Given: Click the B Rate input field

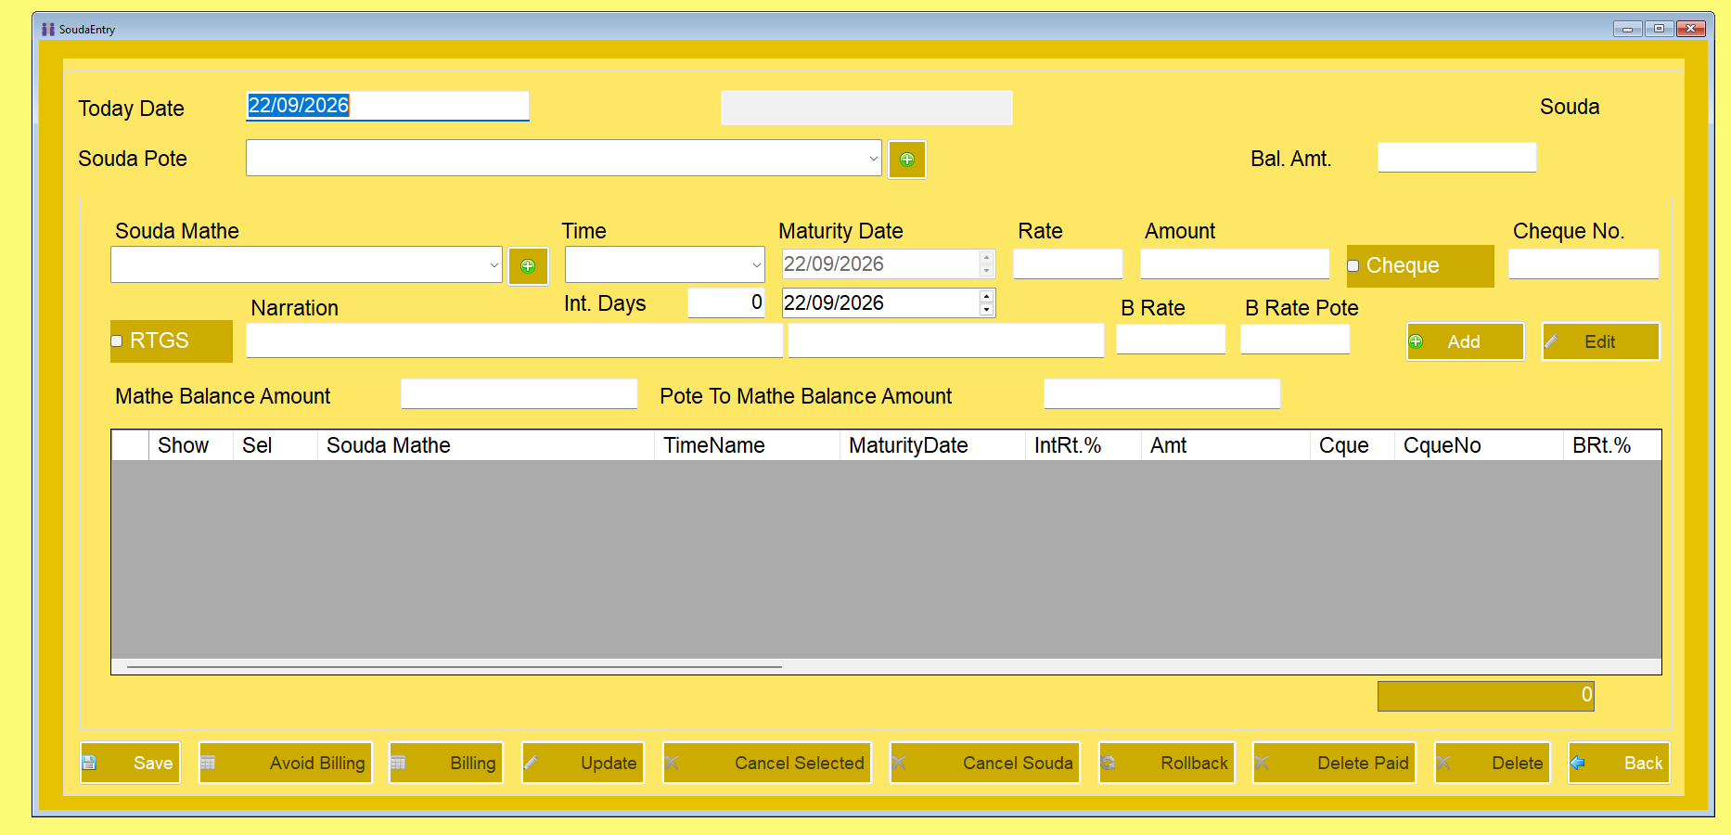Looking at the screenshot, I should [1171, 339].
